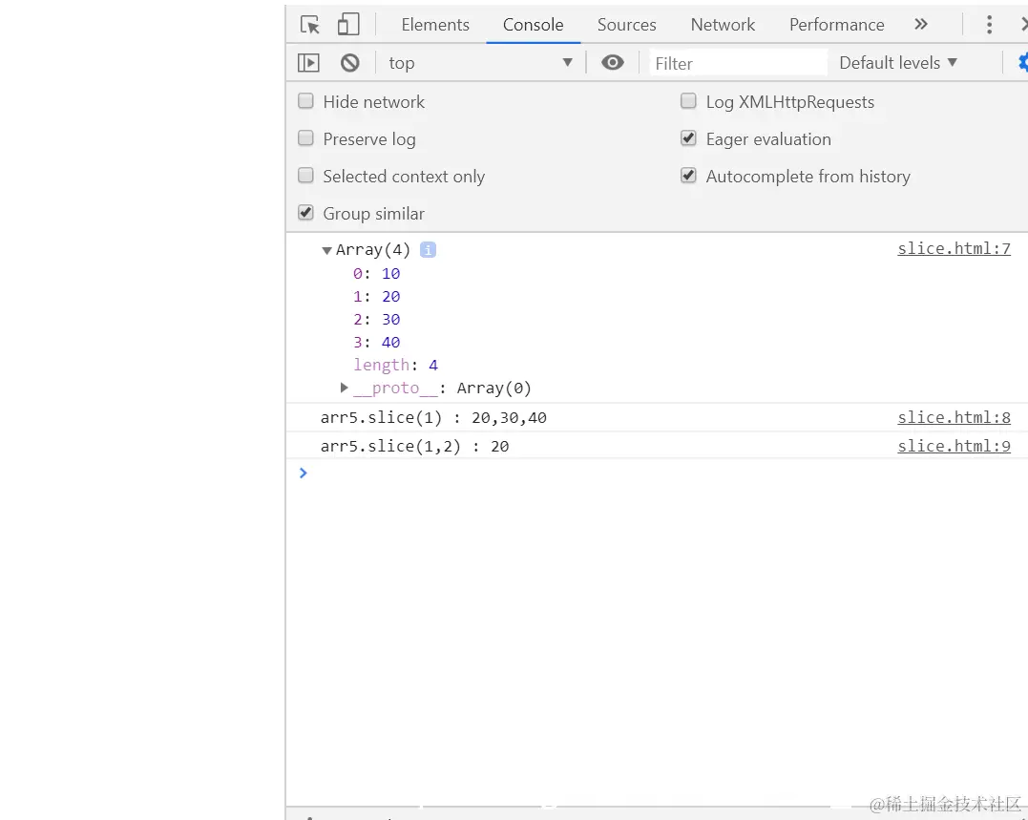Click the arr5.slice(1) : 20,30,40 log line

(433, 417)
